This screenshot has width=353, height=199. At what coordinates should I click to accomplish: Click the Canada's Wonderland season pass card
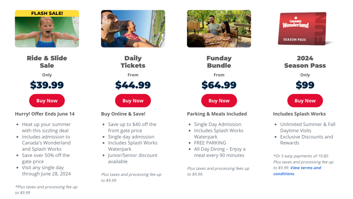pos(303,28)
